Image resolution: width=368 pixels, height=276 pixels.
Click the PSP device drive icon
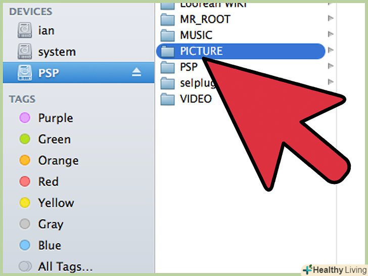click(x=25, y=73)
